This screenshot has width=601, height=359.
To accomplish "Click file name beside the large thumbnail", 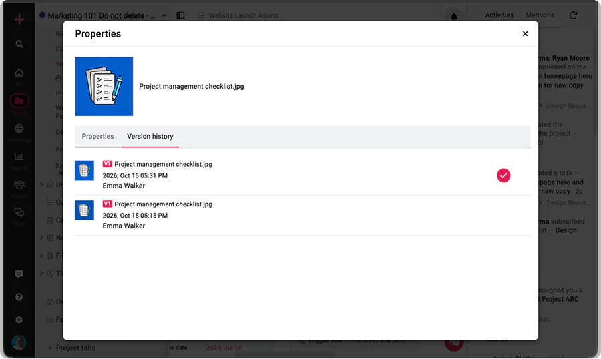I will [191, 86].
